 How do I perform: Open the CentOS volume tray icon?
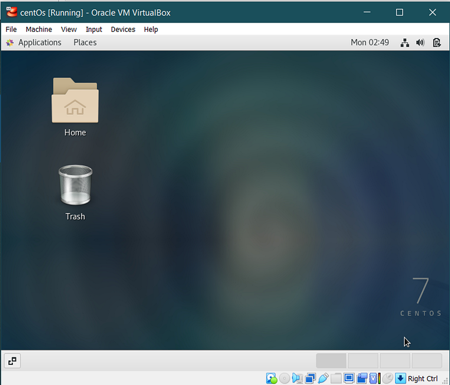[421, 43]
